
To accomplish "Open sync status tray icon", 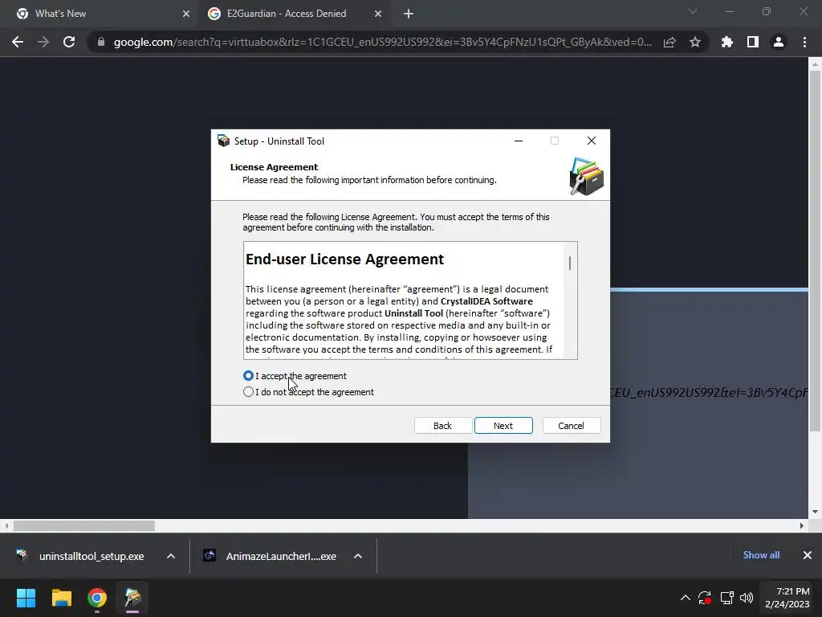I will [705, 598].
